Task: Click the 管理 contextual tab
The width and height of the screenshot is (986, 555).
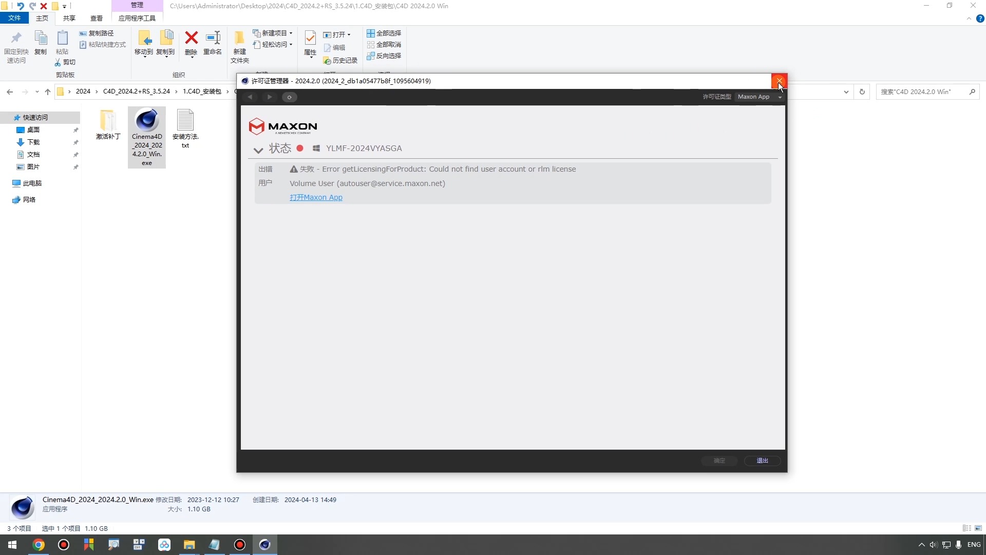Action: [x=137, y=5]
